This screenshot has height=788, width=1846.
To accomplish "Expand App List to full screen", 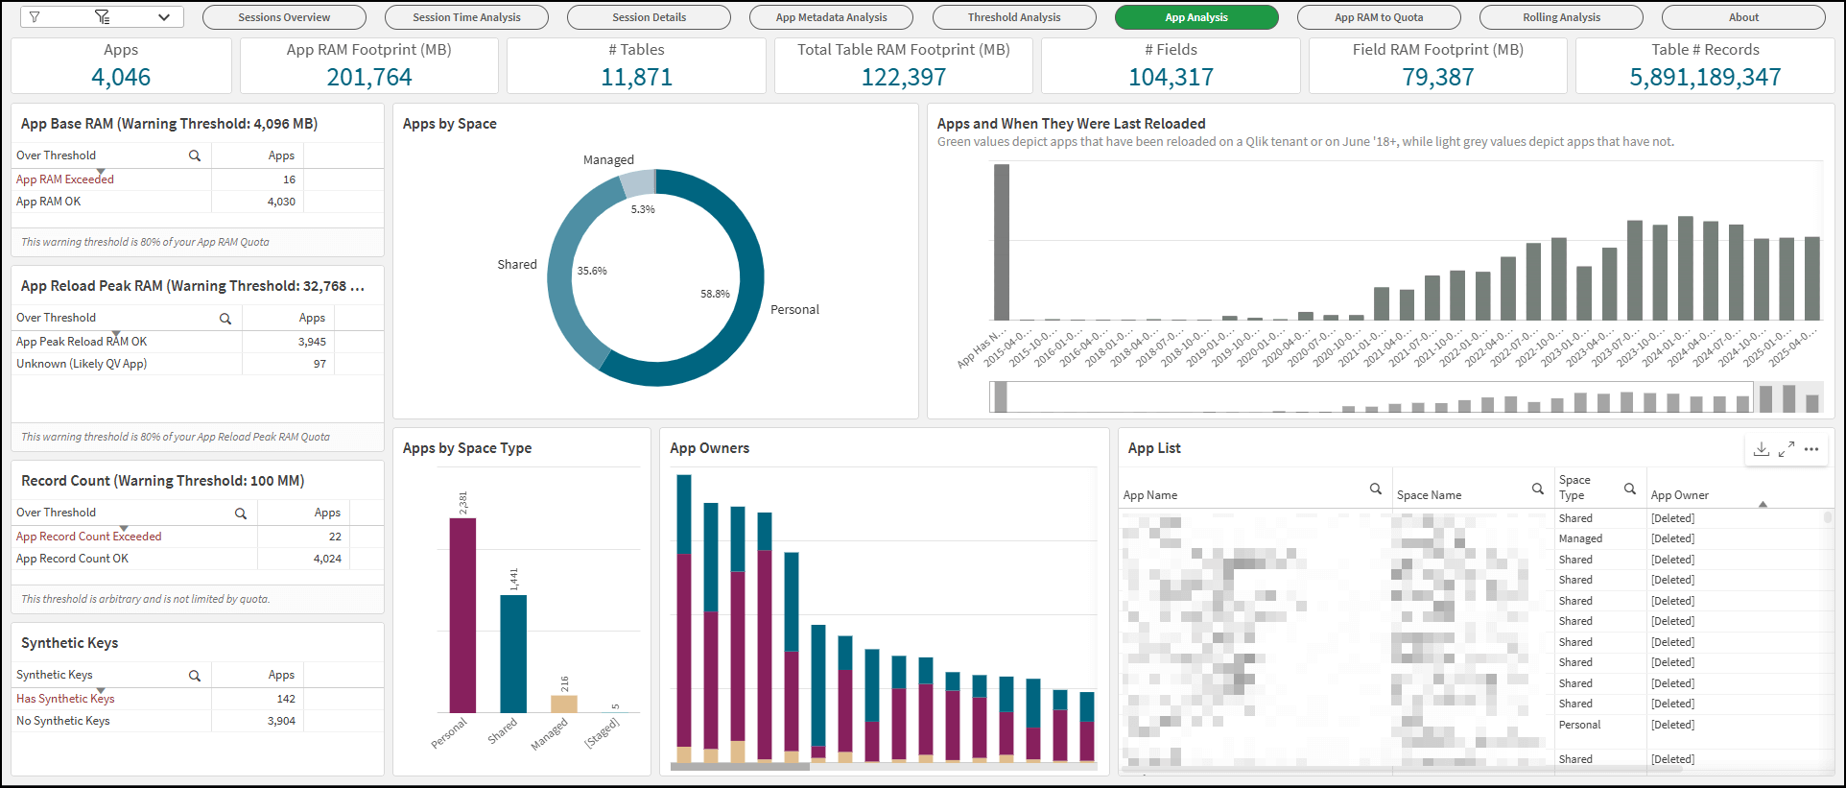I will (1786, 449).
